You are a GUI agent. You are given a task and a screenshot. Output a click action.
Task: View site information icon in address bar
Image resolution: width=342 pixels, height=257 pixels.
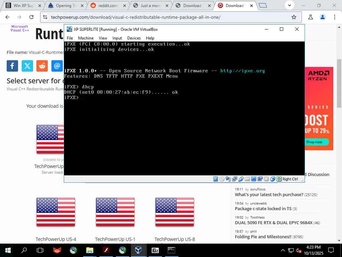45,17
